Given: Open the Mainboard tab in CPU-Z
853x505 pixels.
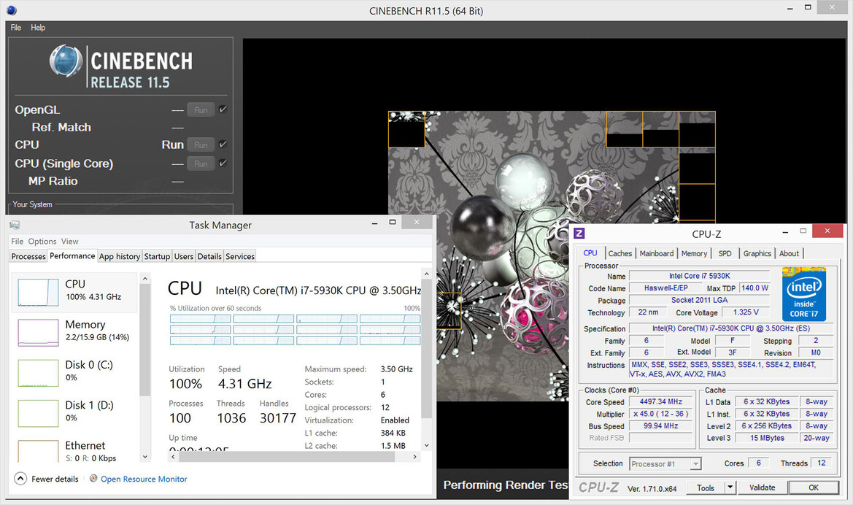Looking at the screenshot, I should (x=657, y=253).
